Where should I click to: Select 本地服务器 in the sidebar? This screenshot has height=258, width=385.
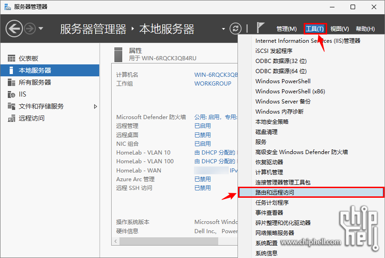click(x=50, y=70)
